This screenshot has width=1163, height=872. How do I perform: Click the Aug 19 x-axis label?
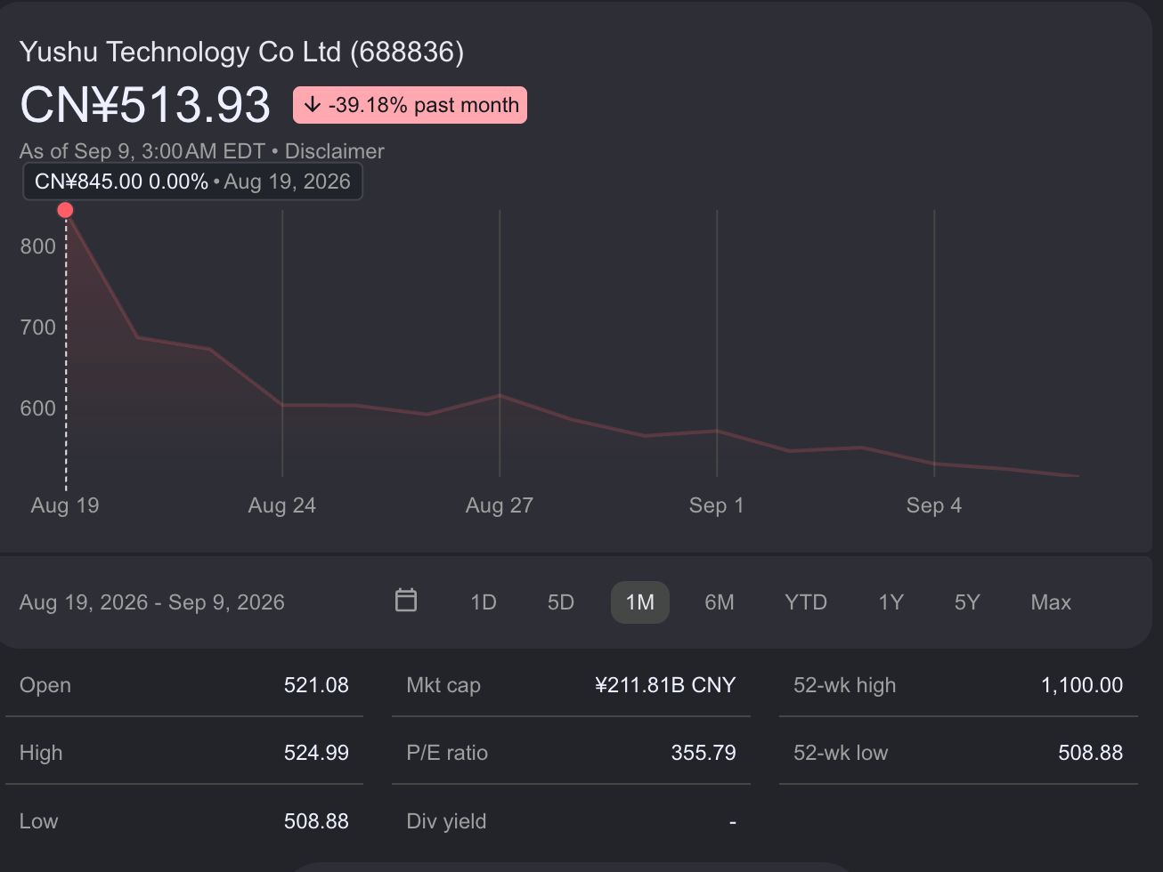click(x=65, y=505)
